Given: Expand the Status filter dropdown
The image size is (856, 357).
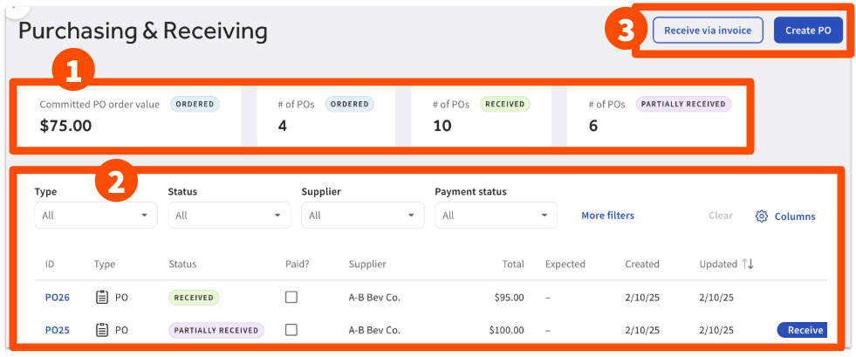Looking at the screenshot, I should pyautogui.click(x=229, y=216).
